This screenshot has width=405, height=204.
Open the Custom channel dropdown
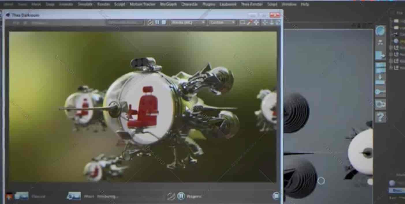(222, 22)
